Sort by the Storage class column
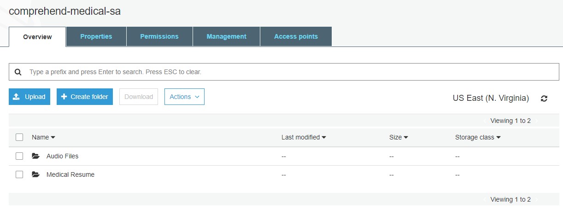The image size is (563, 209). [x=478, y=137]
